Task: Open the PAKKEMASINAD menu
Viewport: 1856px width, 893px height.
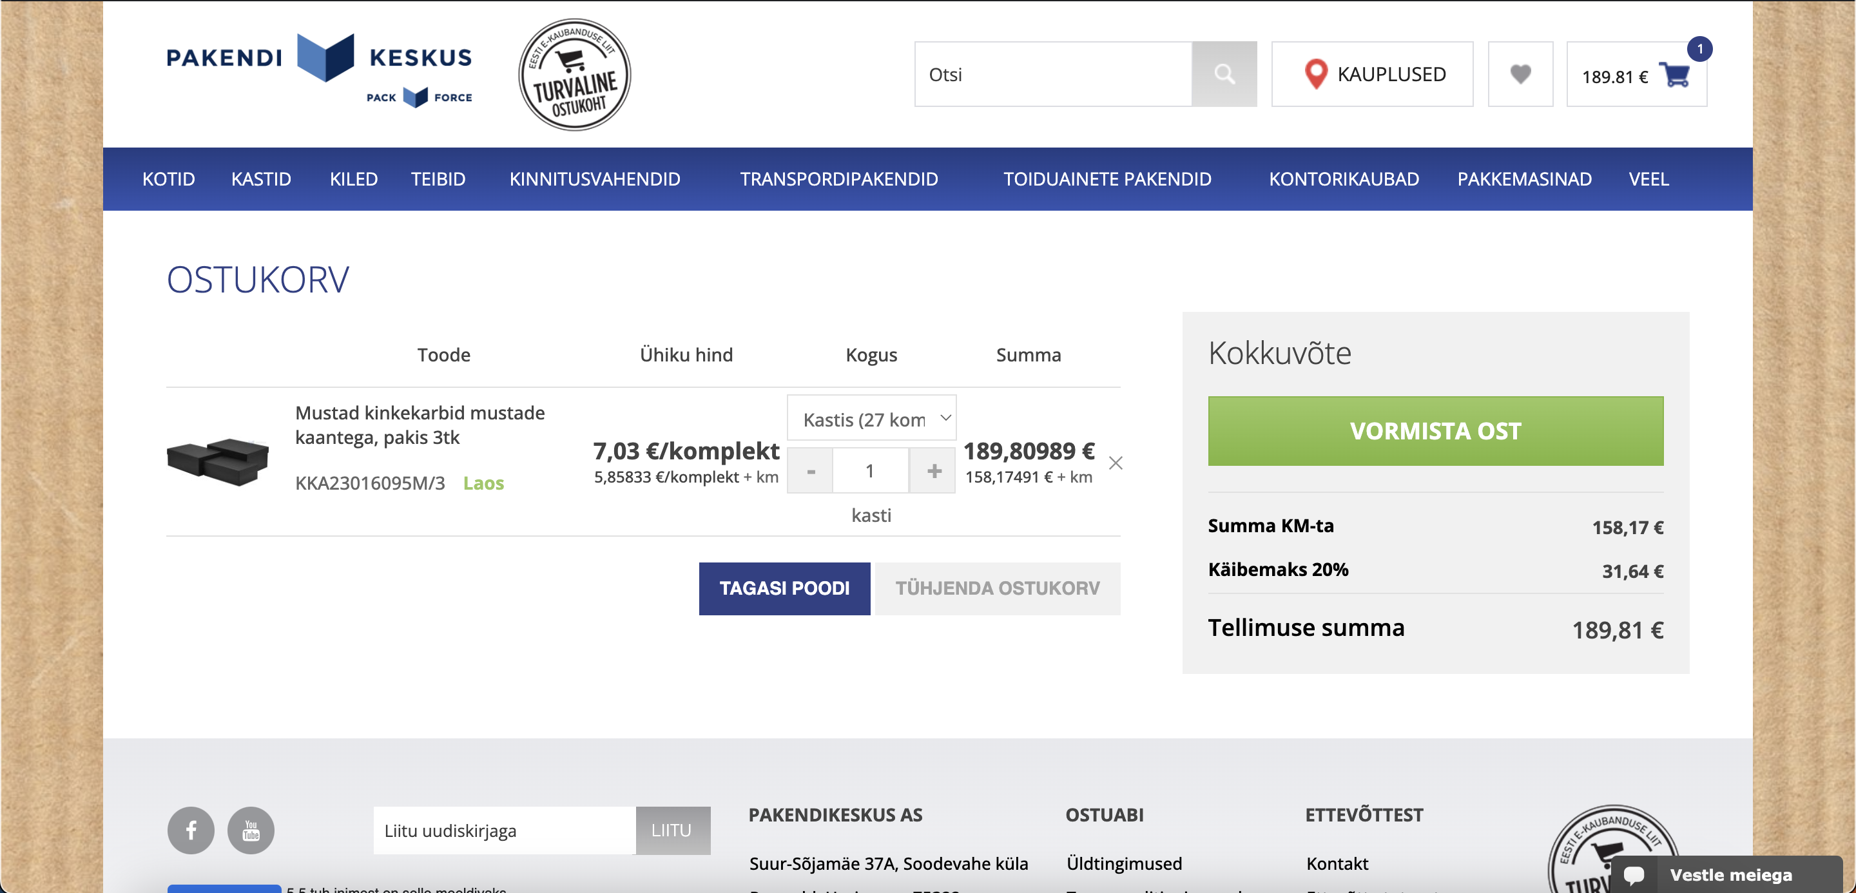Action: click(x=1525, y=179)
